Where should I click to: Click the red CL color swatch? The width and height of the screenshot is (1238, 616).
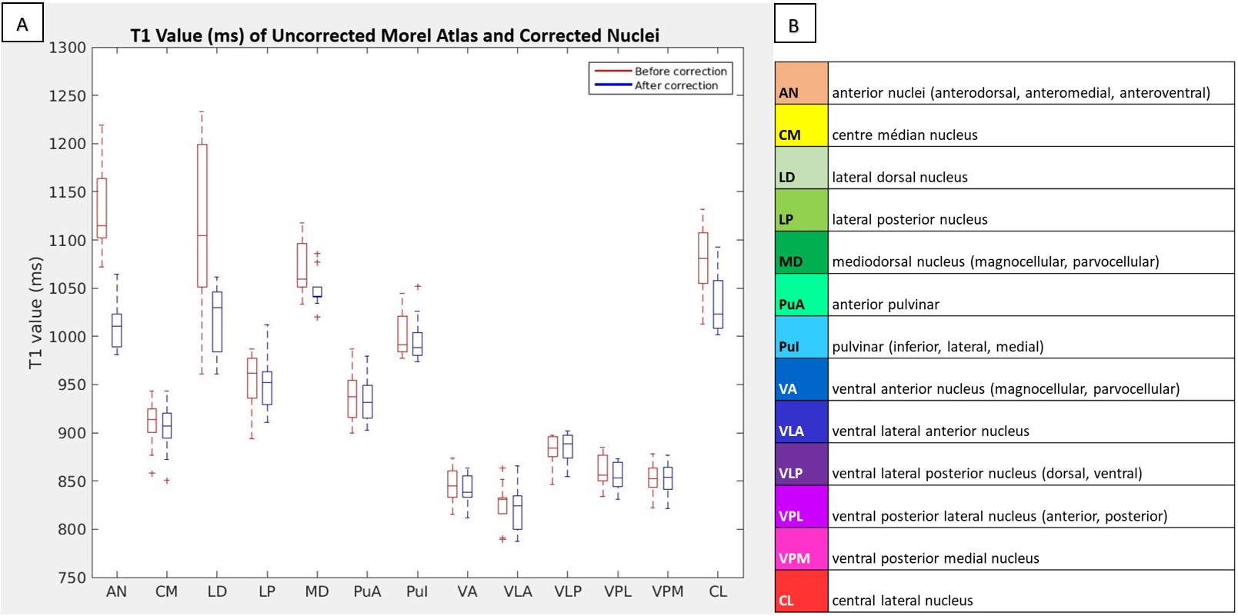[x=801, y=591]
